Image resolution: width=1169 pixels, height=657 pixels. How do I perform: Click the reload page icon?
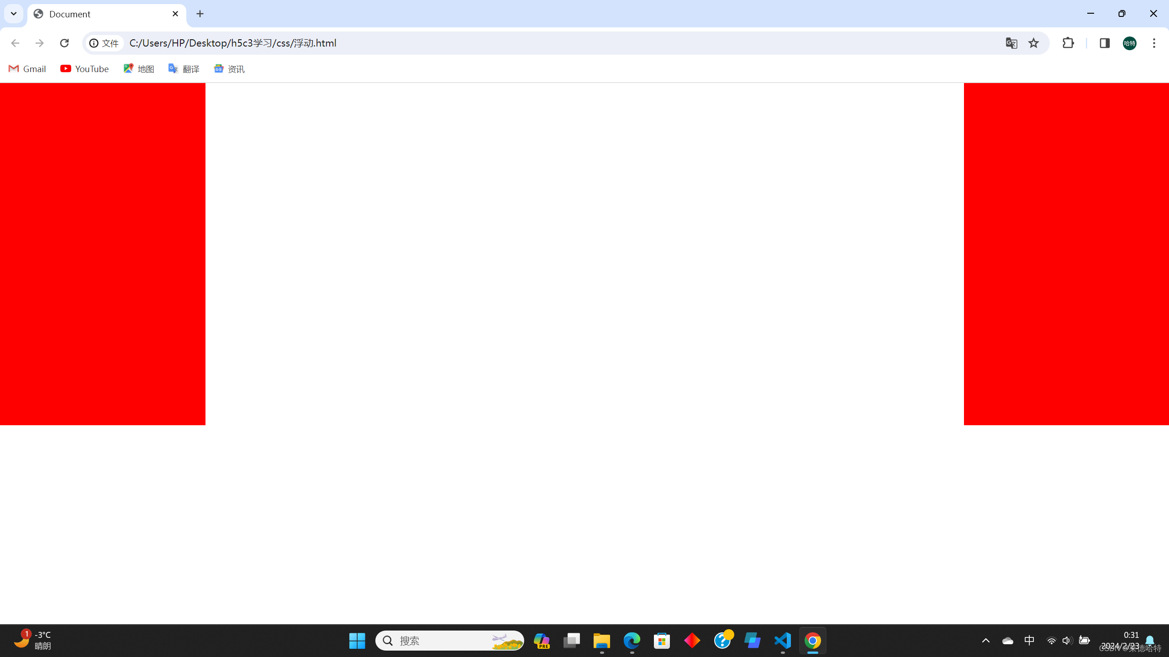click(x=64, y=43)
